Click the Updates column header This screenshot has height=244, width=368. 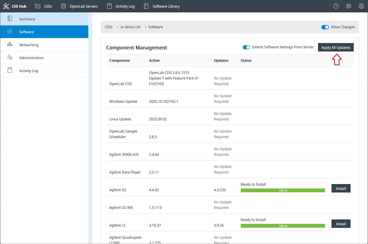(221, 60)
